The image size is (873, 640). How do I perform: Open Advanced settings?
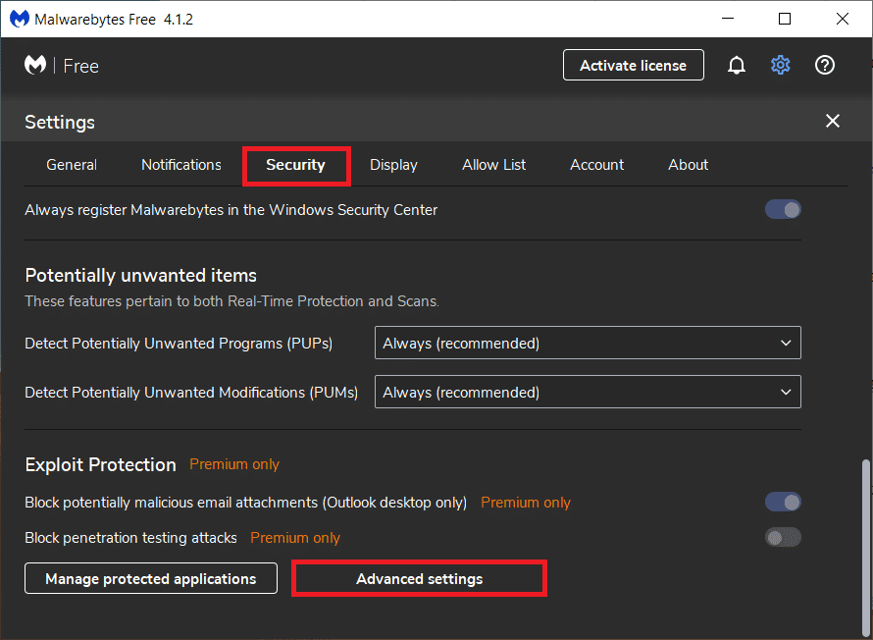(x=419, y=579)
